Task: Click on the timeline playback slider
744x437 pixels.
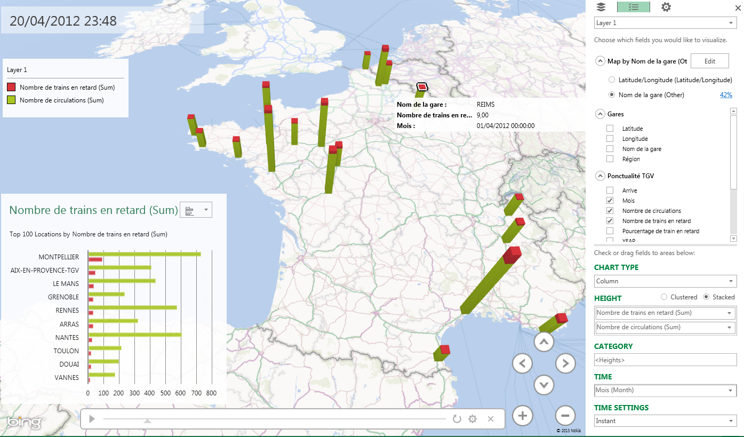Action: pyautogui.click(x=267, y=419)
